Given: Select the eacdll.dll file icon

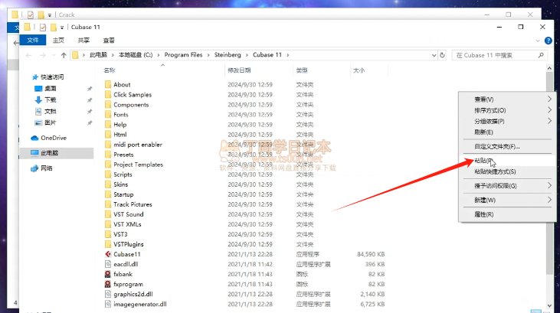Looking at the screenshot, I should 108,264.
